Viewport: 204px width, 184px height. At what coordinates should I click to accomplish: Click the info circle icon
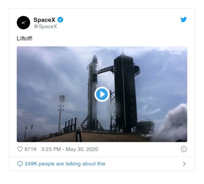click(184, 149)
